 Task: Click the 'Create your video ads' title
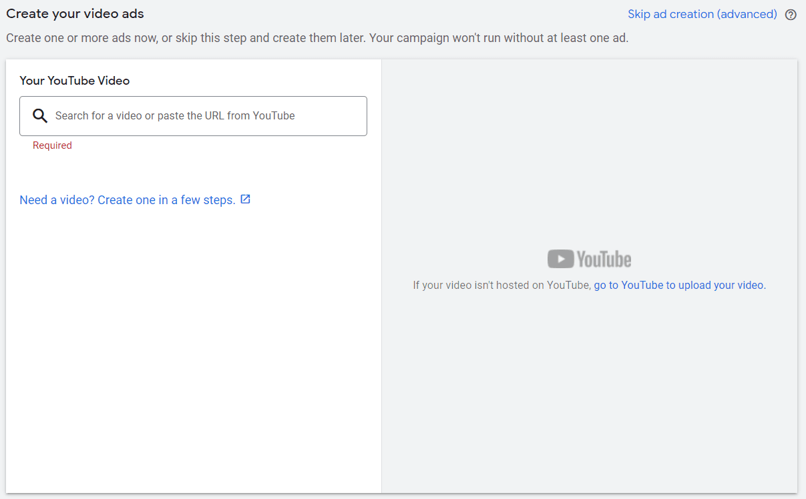(x=75, y=13)
